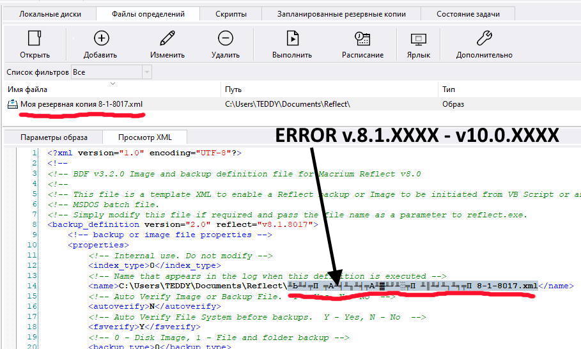
Task: Click the <properties> tag on line 10
Action: click(x=98, y=245)
